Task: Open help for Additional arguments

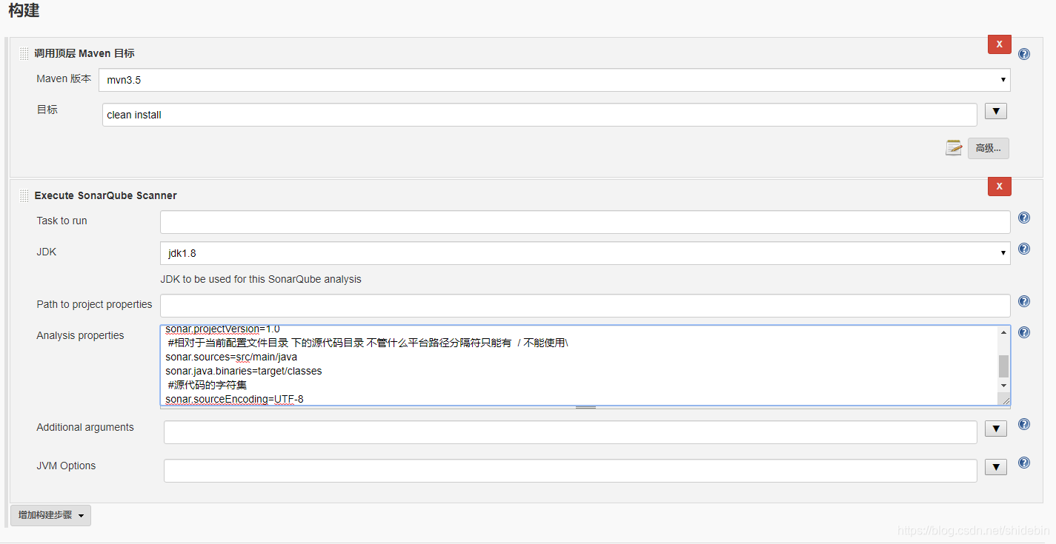Action: click(1024, 424)
